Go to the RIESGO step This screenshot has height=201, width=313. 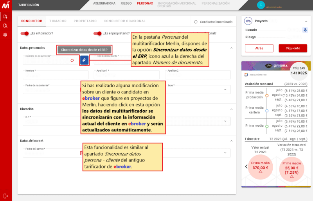click(126, 4)
